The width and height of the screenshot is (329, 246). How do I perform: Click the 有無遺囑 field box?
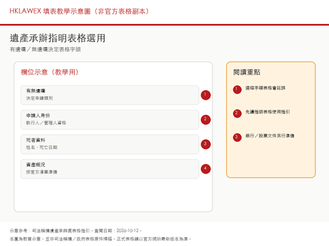[x=110, y=95]
